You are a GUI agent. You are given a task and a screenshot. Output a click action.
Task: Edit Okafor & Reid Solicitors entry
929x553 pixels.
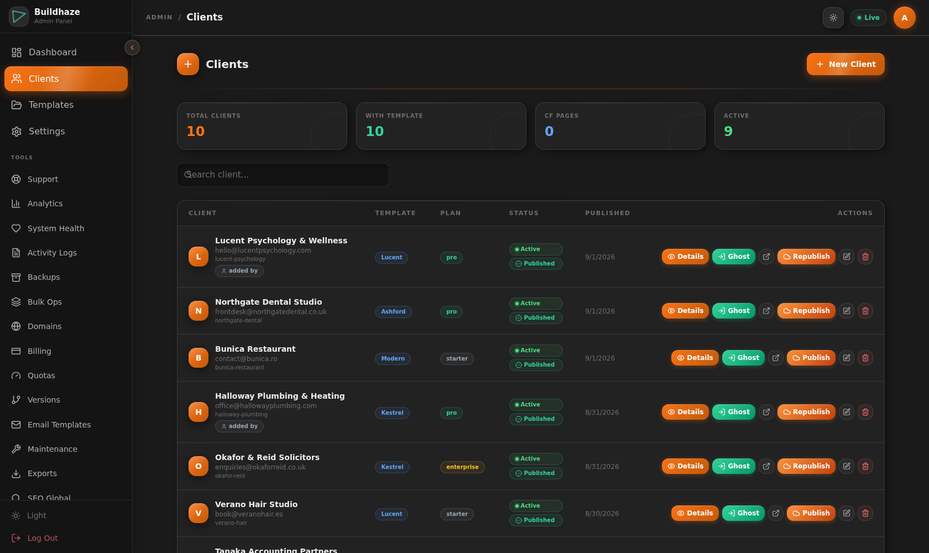pyautogui.click(x=847, y=466)
